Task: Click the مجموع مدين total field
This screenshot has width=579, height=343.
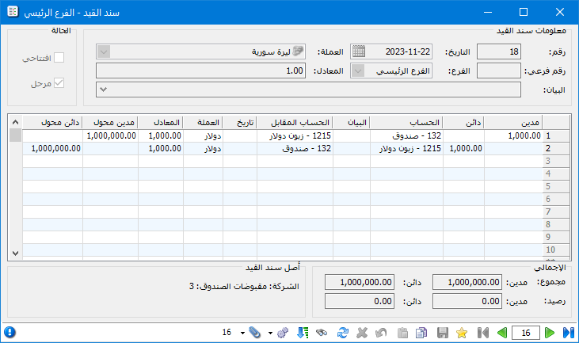Action: (x=467, y=282)
